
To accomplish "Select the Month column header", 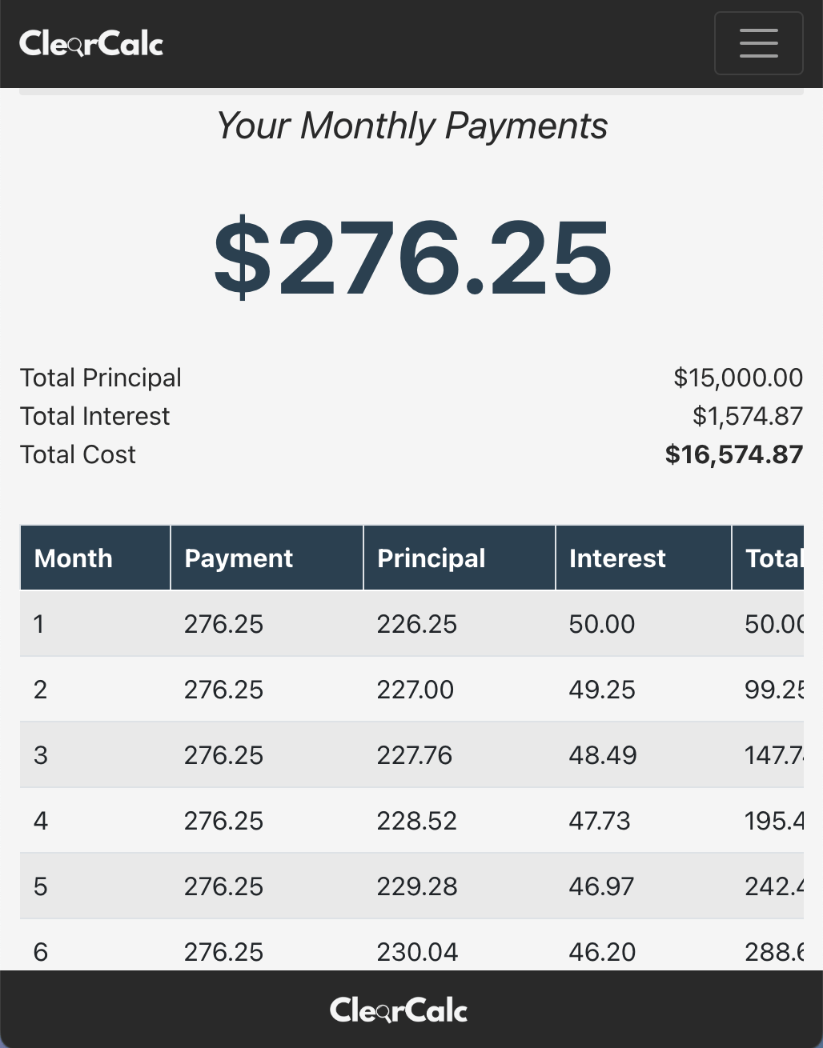I will pos(72,558).
